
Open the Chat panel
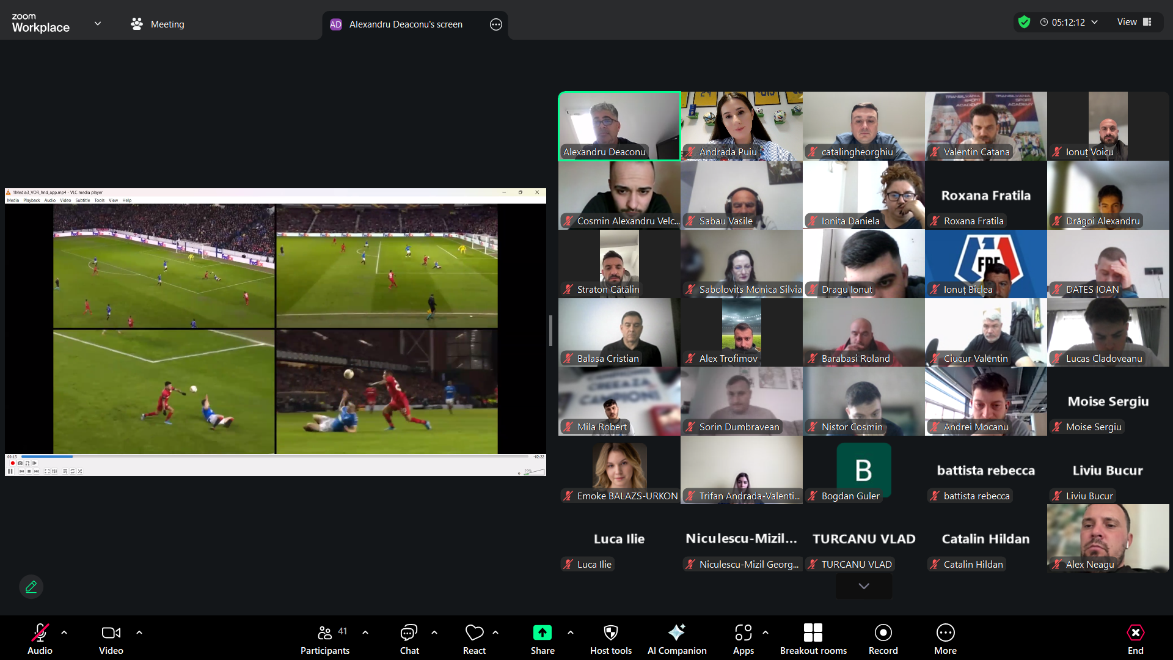tap(409, 639)
